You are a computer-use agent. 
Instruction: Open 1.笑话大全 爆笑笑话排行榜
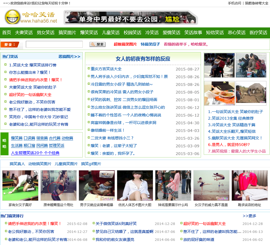tap(33, 65)
